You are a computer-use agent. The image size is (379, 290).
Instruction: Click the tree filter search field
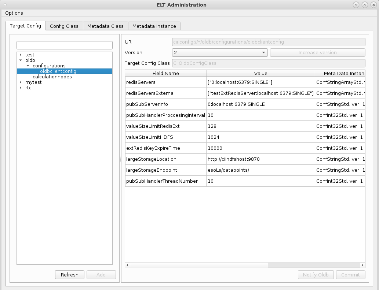pyautogui.click(x=65, y=45)
